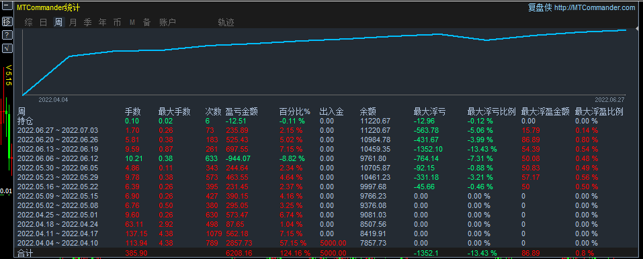Switch to the 日 daily tab

tap(43, 23)
